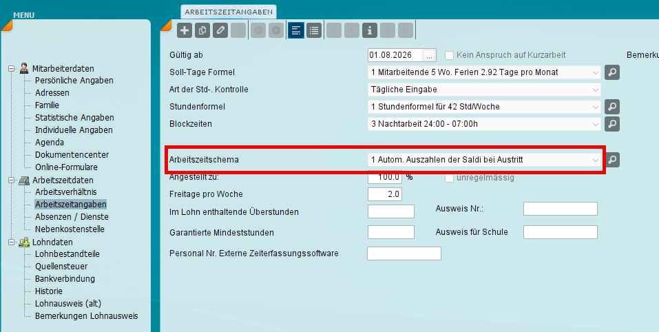Click the Personal Nr. Externe Zeiterfassungssoftware field
Viewport: 659px width, 332px height.
coord(404,253)
